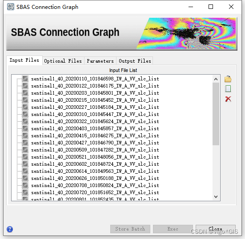Viewport: 245px width, 239px height.
Task: Click file icon for sentinel1_40_20200322 row
Action: [x=25, y=121]
